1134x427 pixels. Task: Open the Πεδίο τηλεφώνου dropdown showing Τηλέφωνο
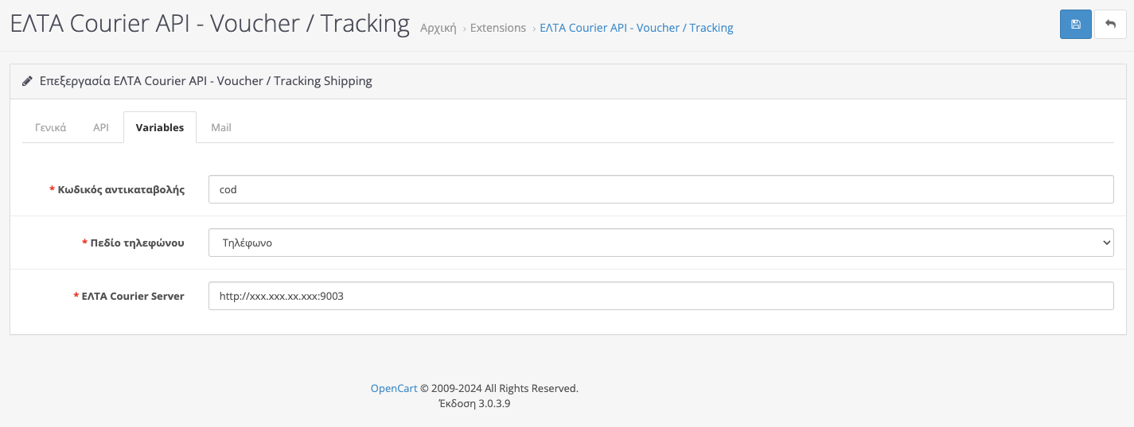pyautogui.click(x=661, y=243)
